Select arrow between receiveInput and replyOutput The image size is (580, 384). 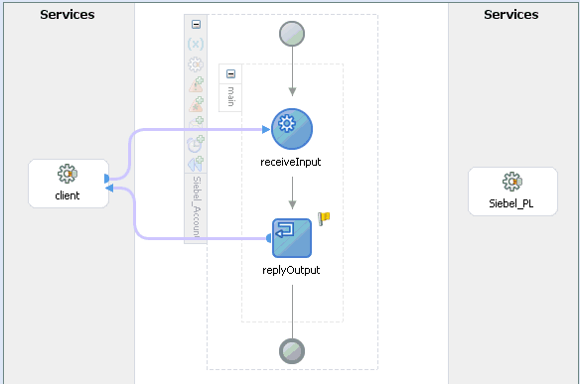tap(292, 192)
